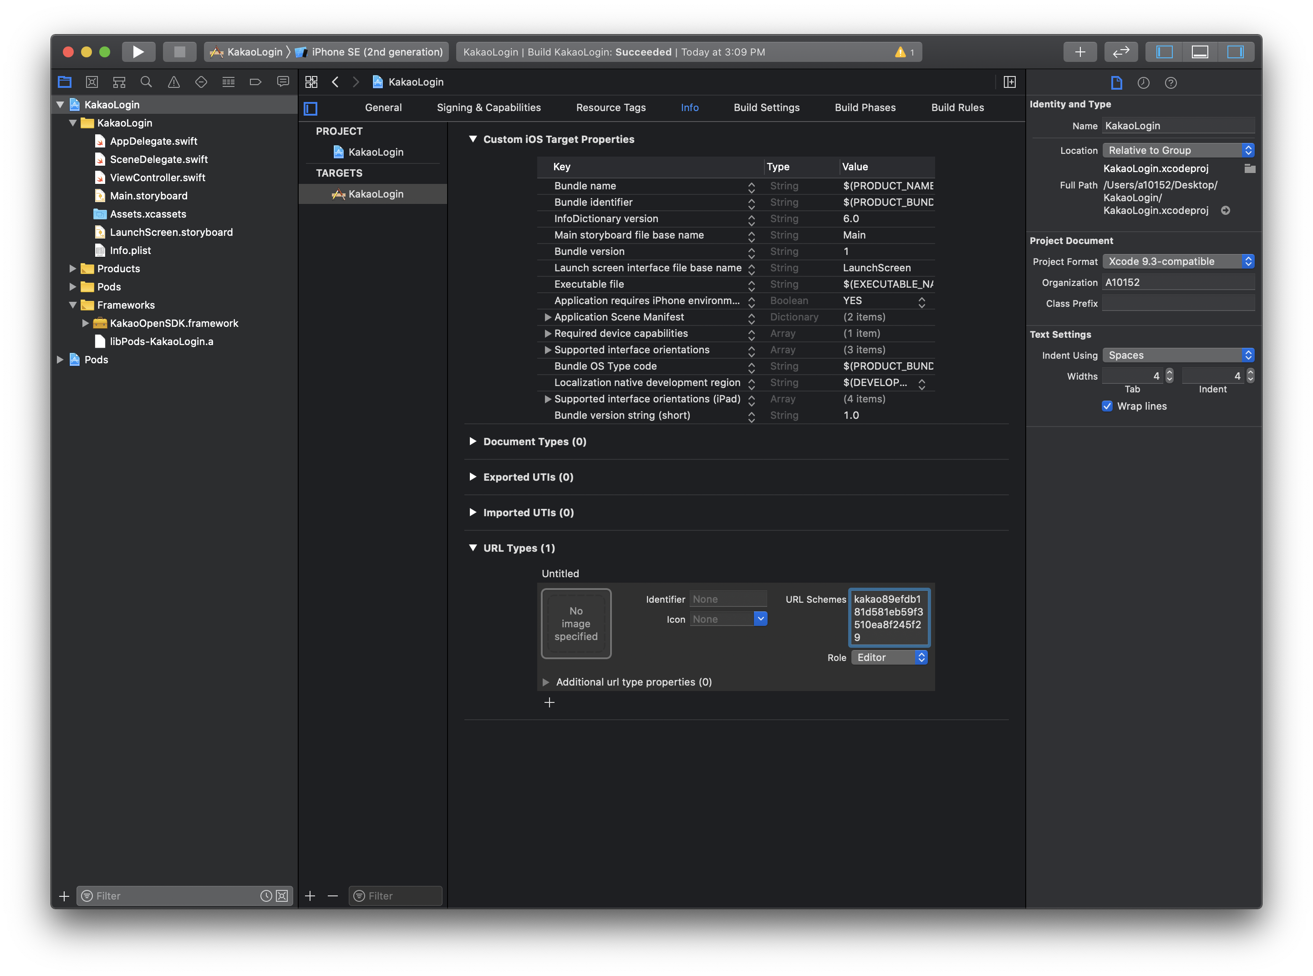The height and width of the screenshot is (976, 1313).
Task: Switch to the Build Settings tab
Action: point(766,107)
